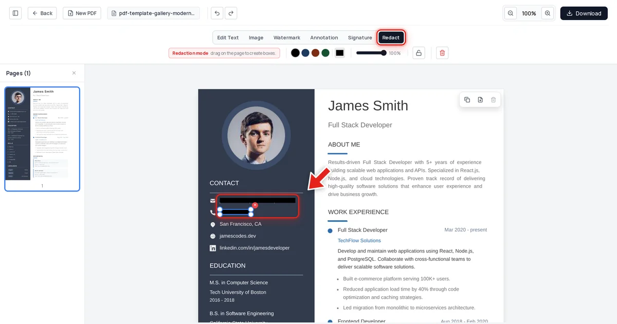Click the profile photo on the resume
This screenshot has width=617, height=324.
(x=256, y=136)
